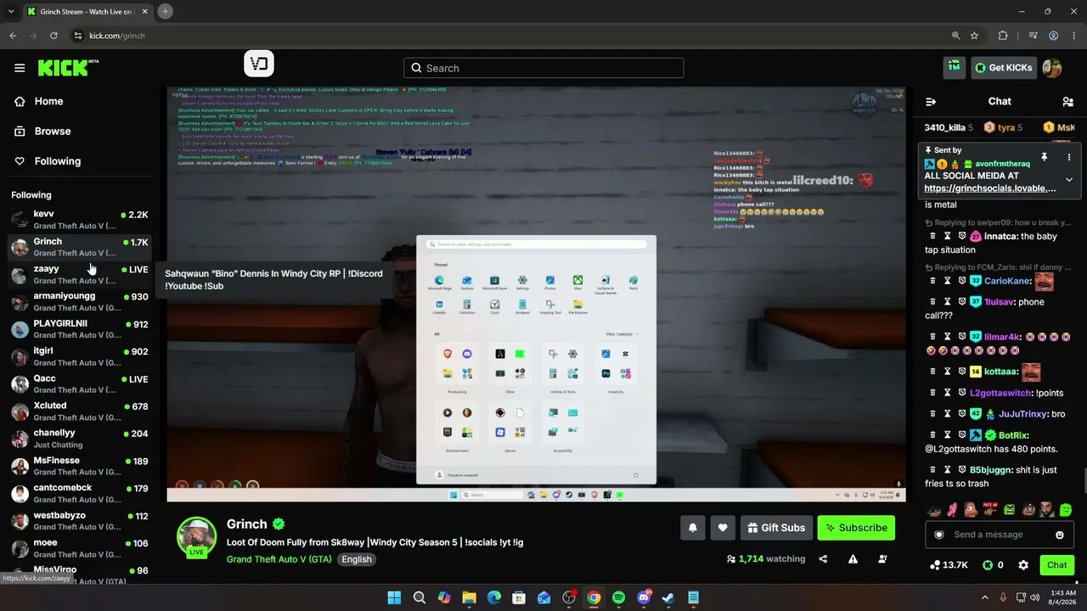Image resolution: width=1087 pixels, height=611 pixels.
Task: Open pinned message more options
Action: pyautogui.click(x=1069, y=157)
